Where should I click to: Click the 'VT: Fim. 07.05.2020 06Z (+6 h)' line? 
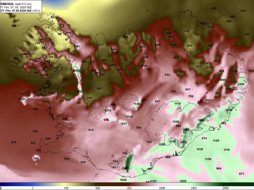20,11
